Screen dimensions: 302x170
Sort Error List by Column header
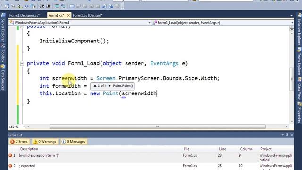(246, 149)
